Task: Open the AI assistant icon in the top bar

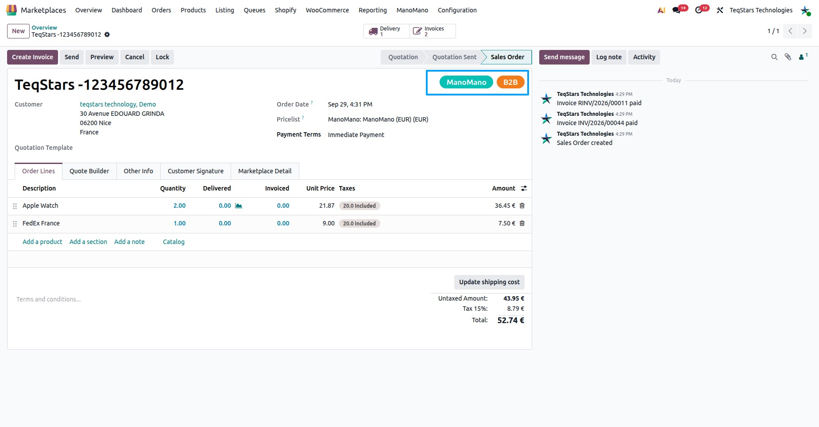Action: 661,10
